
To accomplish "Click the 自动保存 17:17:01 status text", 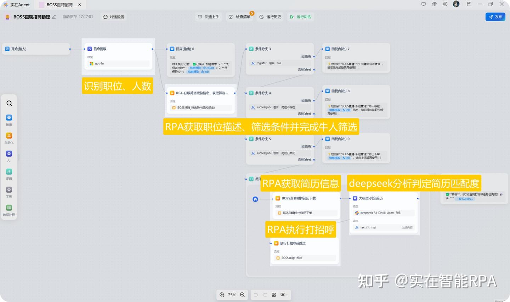I will click(x=78, y=17).
